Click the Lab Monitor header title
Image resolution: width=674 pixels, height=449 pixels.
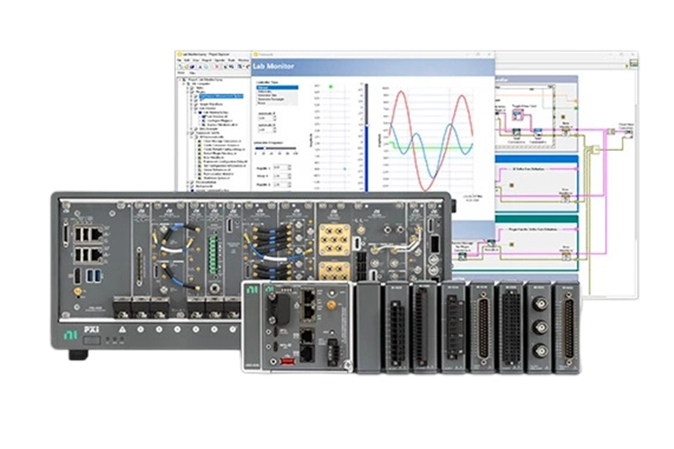[x=273, y=66]
